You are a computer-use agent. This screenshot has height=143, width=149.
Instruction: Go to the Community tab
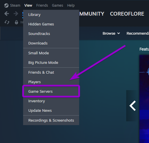[92, 14]
